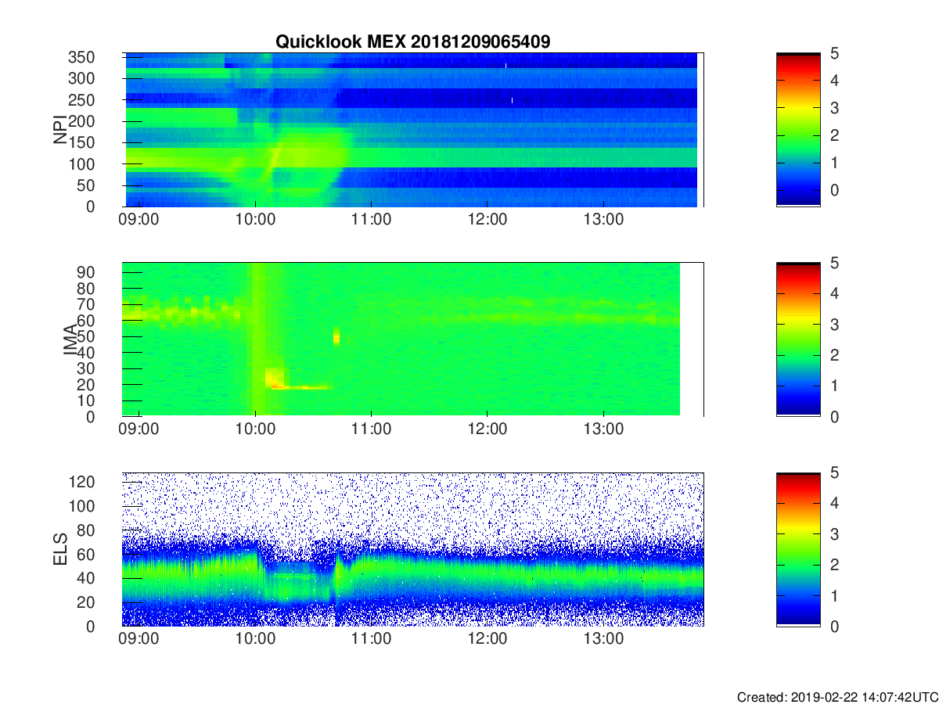This screenshot has height=704, width=939.
Task: Click the 13:00 label under IMA plot
Action: click(x=604, y=429)
